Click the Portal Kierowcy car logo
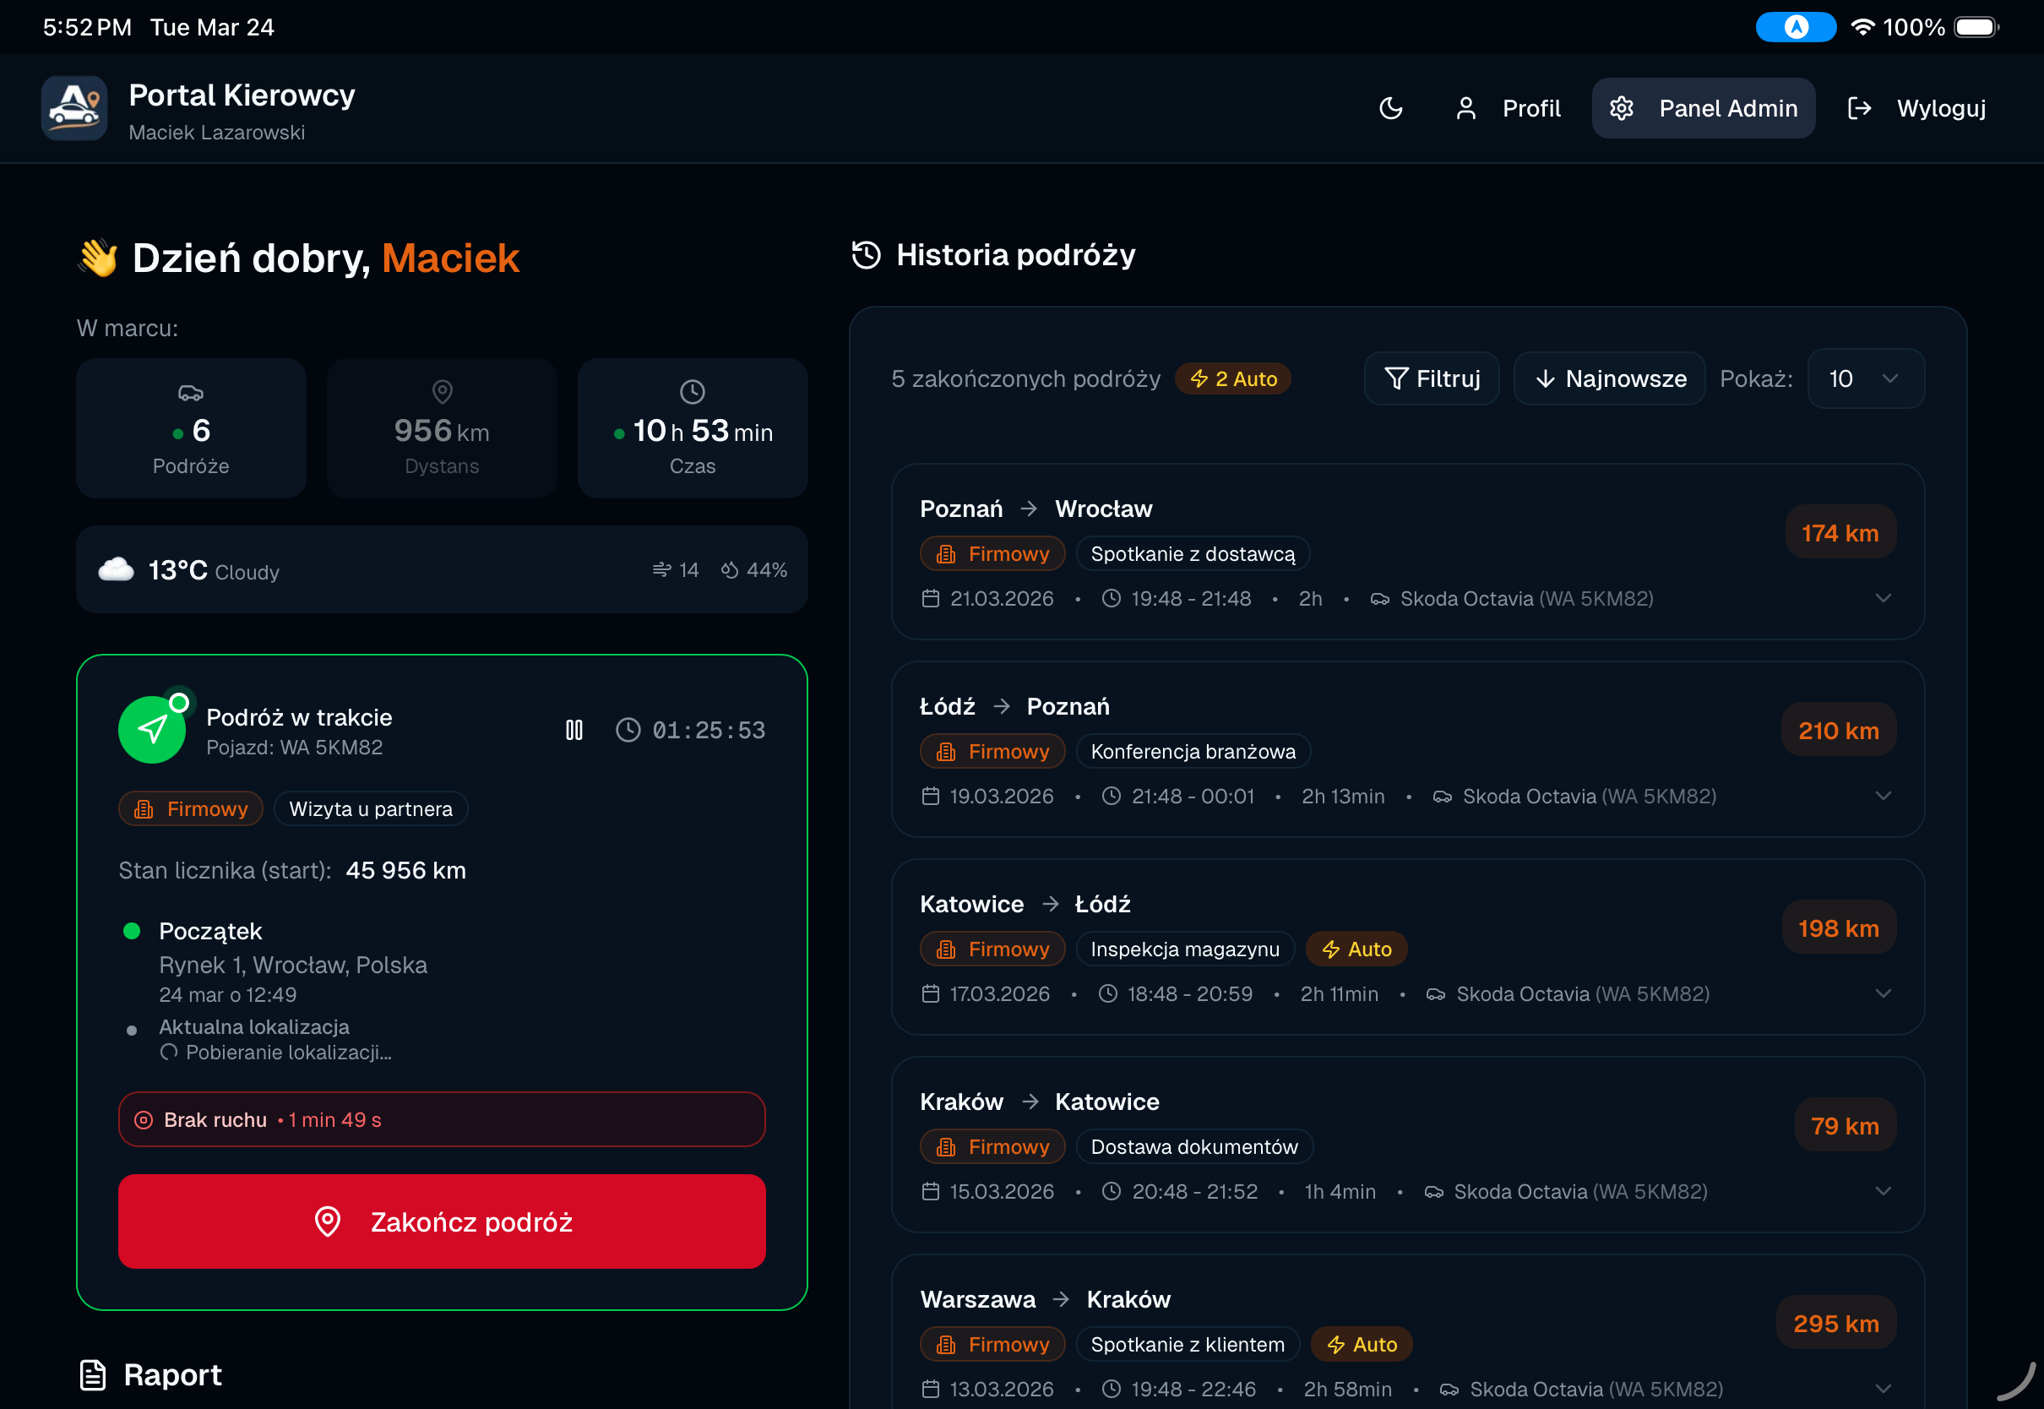Image resolution: width=2044 pixels, height=1409 pixels. [74, 108]
